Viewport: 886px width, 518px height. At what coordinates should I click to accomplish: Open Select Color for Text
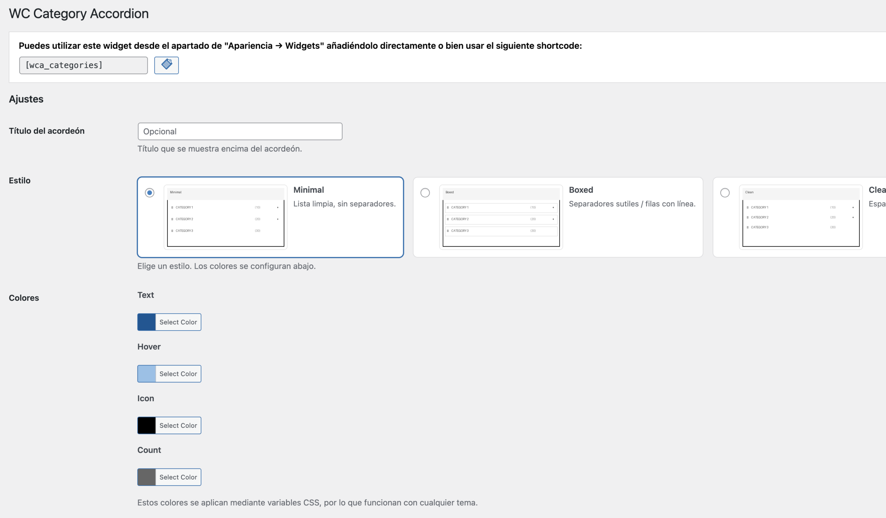pos(178,322)
